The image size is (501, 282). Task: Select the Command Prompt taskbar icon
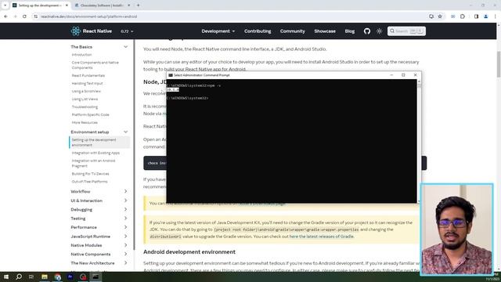96,277
